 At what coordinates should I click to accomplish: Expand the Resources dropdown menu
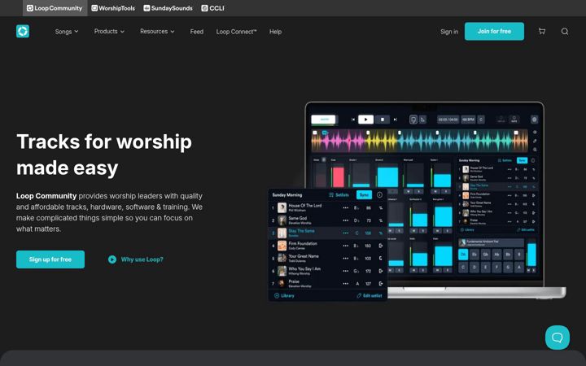coord(157,32)
